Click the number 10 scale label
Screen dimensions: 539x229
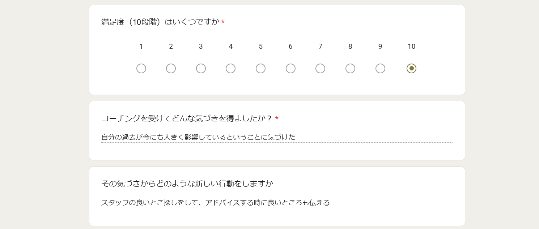[411, 47]
